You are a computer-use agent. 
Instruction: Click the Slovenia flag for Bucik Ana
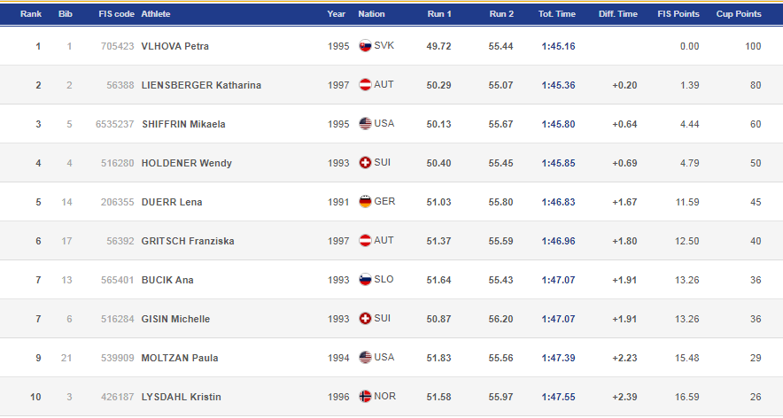(x=365, y=279)
